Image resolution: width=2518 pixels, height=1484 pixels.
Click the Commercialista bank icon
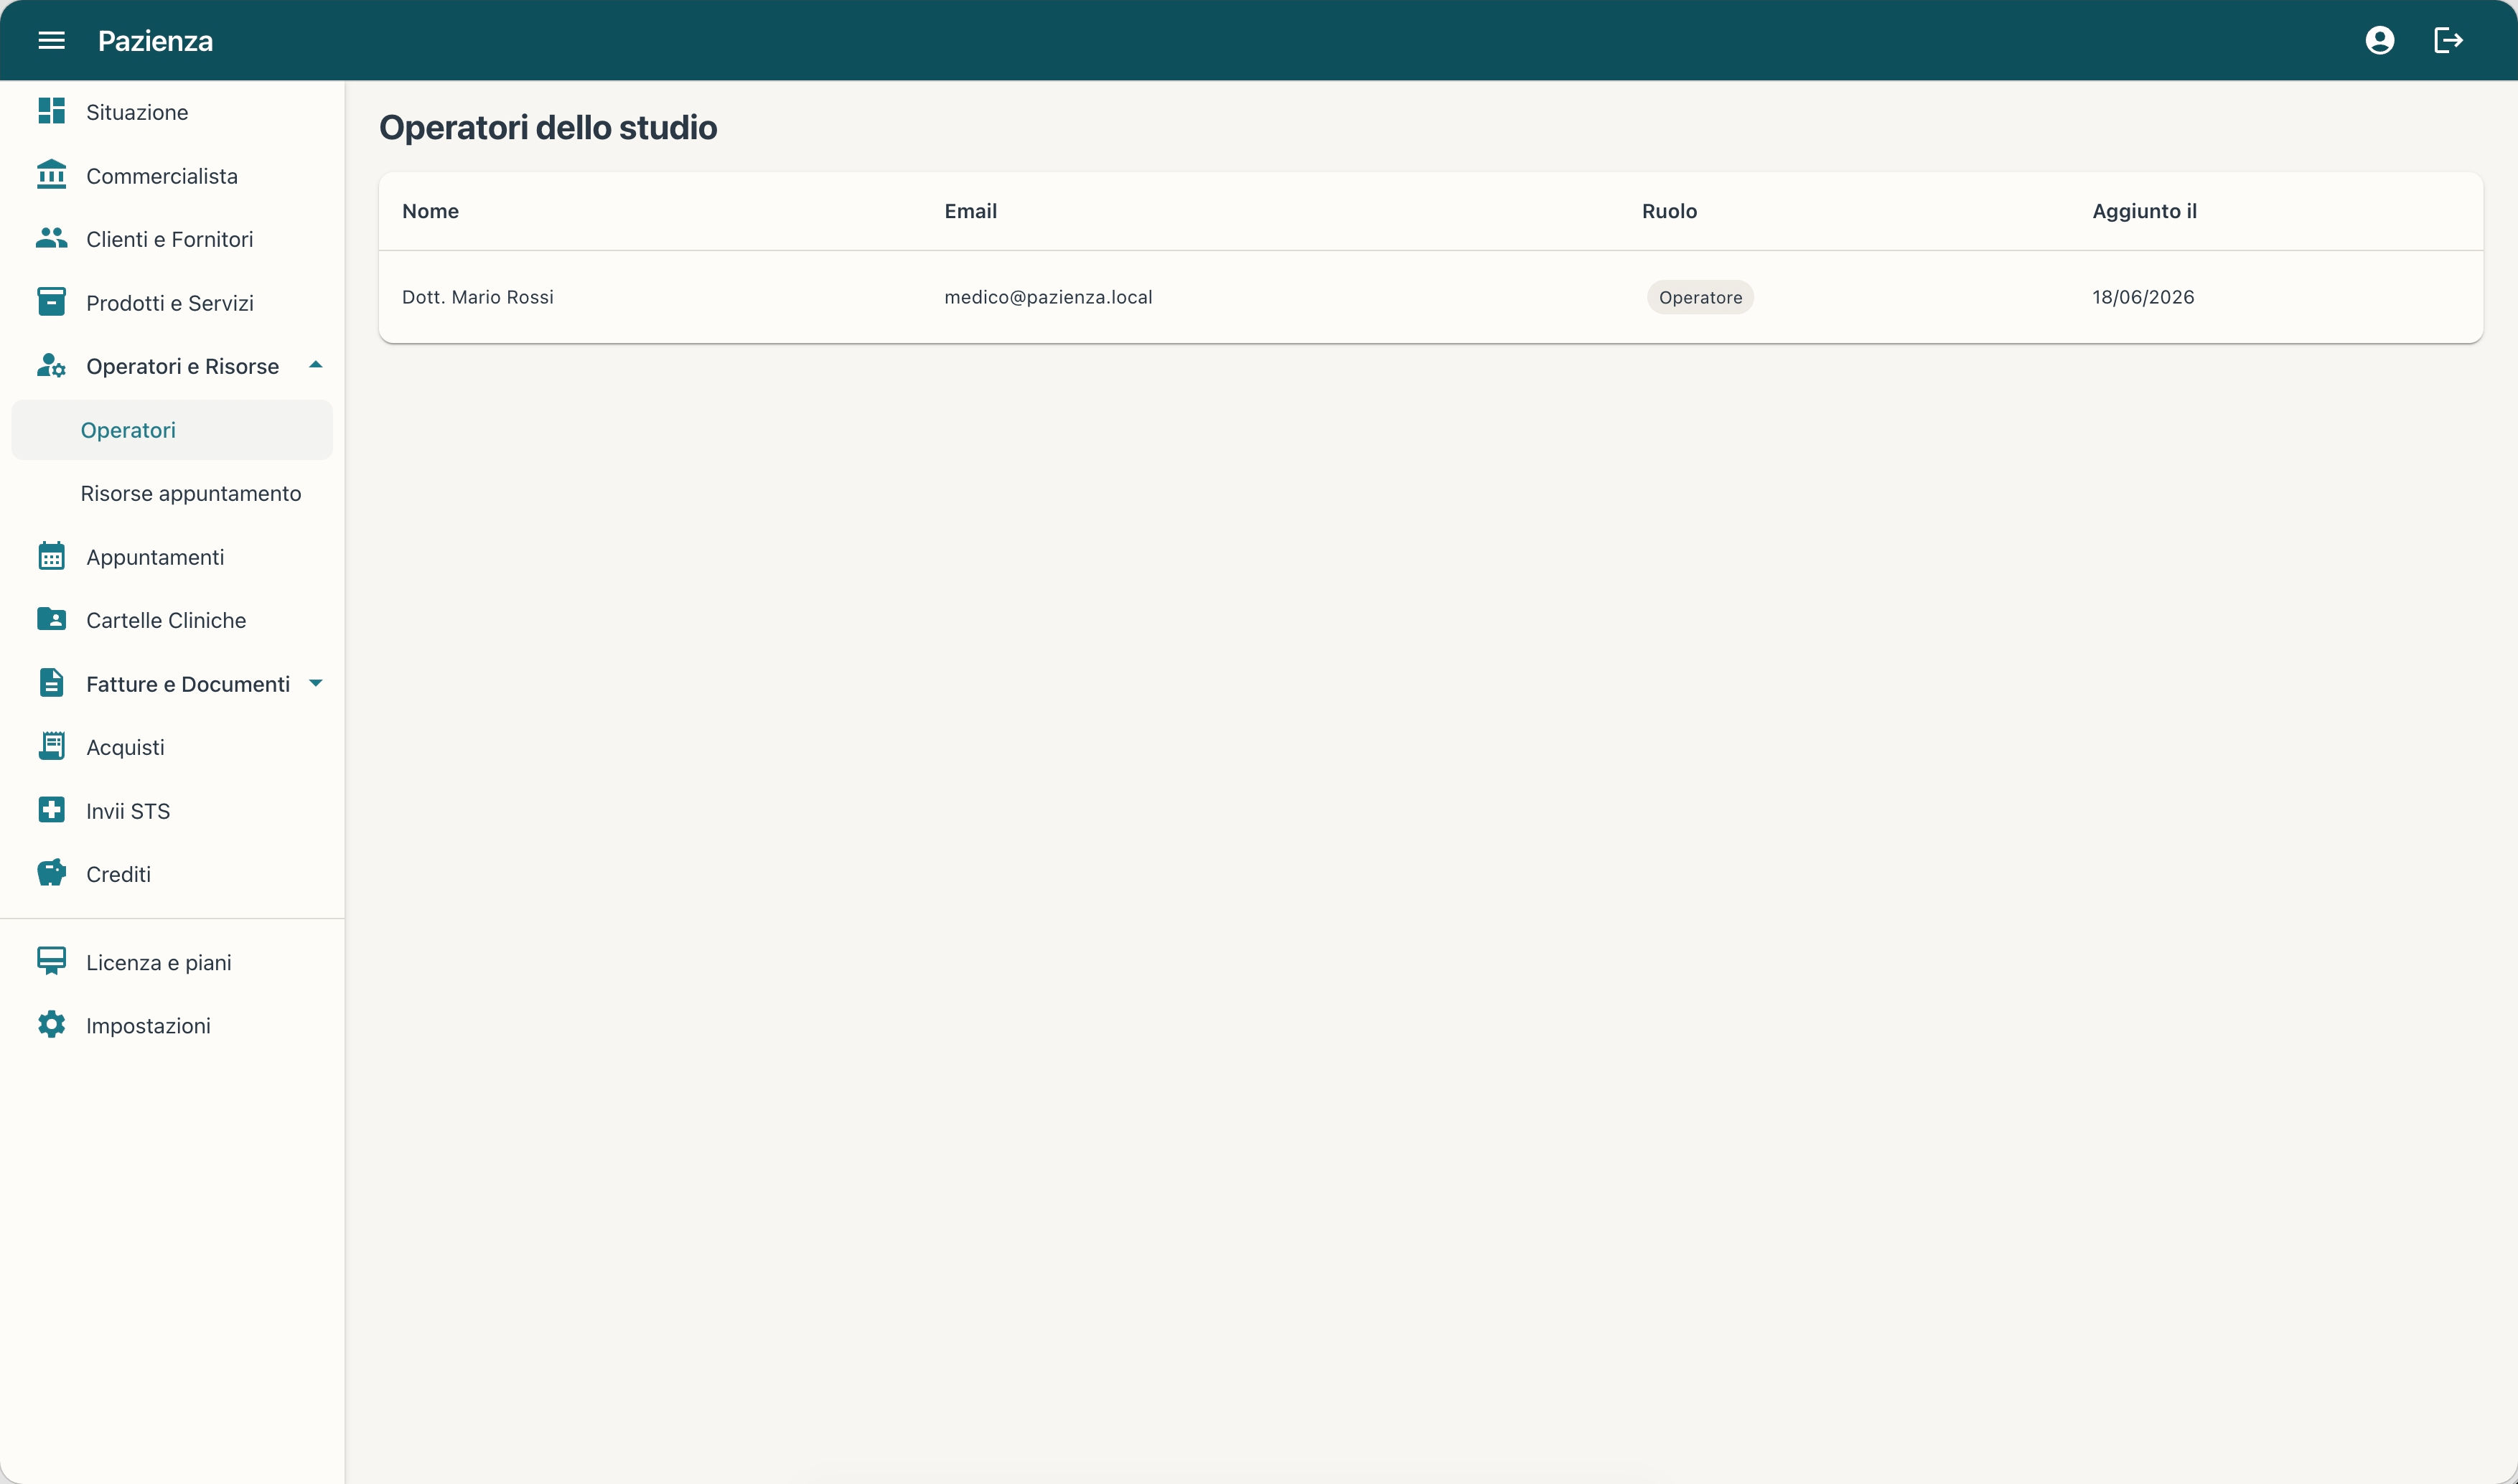click(x=51, y=174)
